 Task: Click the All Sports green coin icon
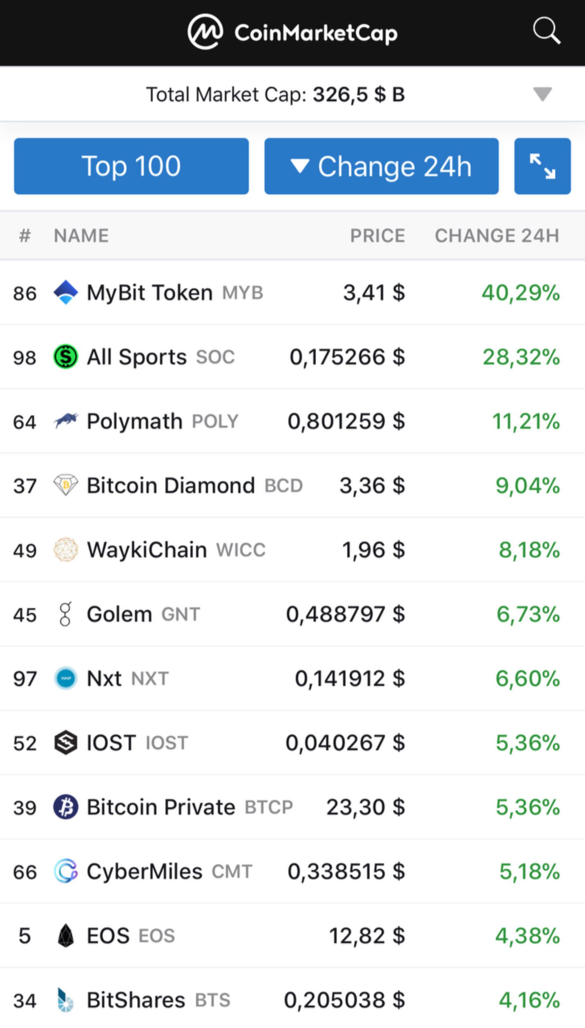pyautogui.click(x=65, y=357)
